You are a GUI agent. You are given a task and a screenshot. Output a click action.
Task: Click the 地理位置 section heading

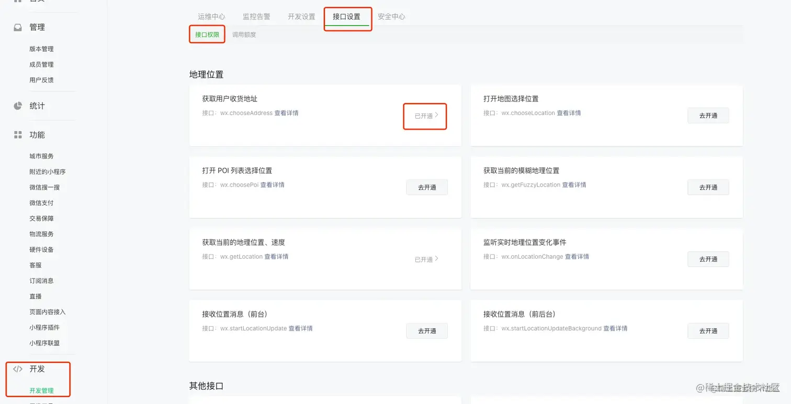pos(206,74)
